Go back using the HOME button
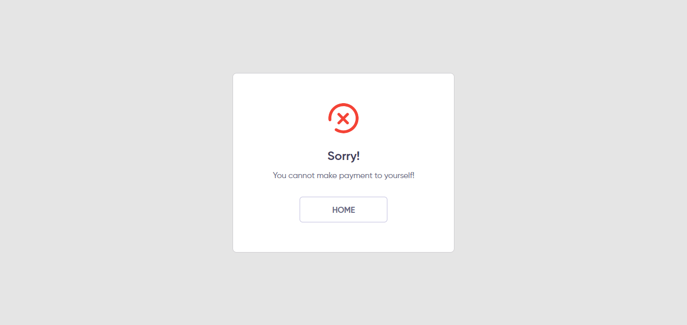Screen dimensions: 687x325 coord(343,209)
